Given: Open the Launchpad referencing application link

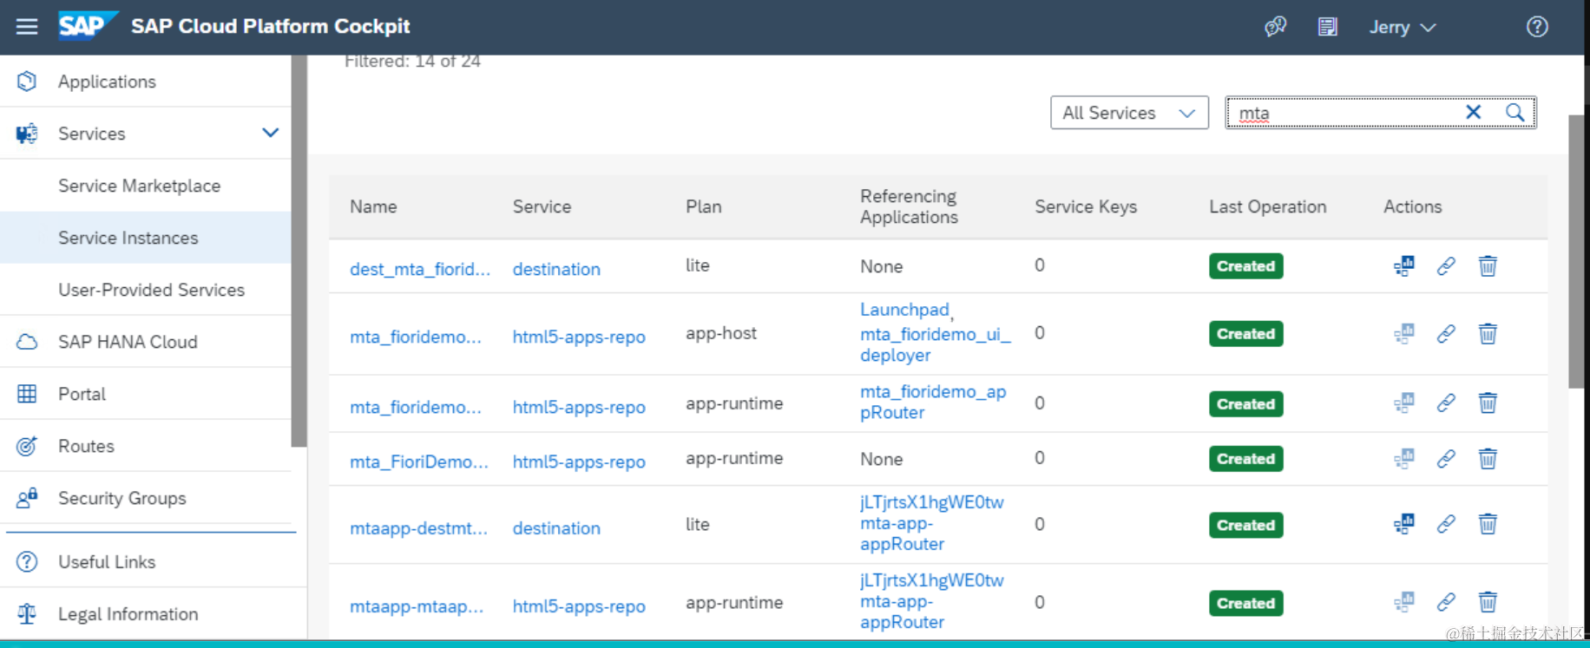Looking at the screenshot, I should [904, 310].
